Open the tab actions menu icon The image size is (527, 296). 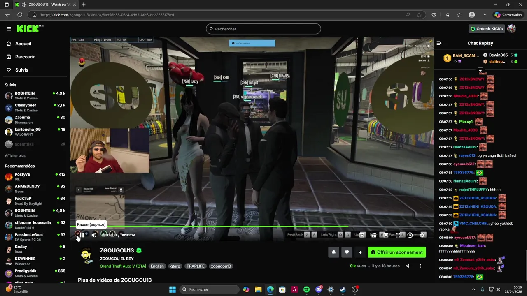(x=7, y=5)
